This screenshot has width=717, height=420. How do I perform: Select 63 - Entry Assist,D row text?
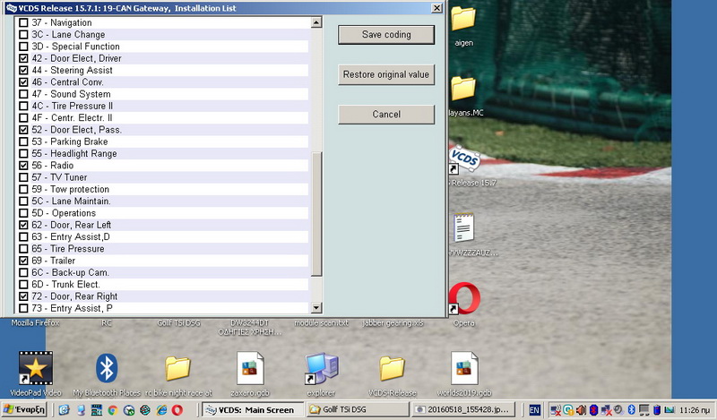(x=71, y=236)
